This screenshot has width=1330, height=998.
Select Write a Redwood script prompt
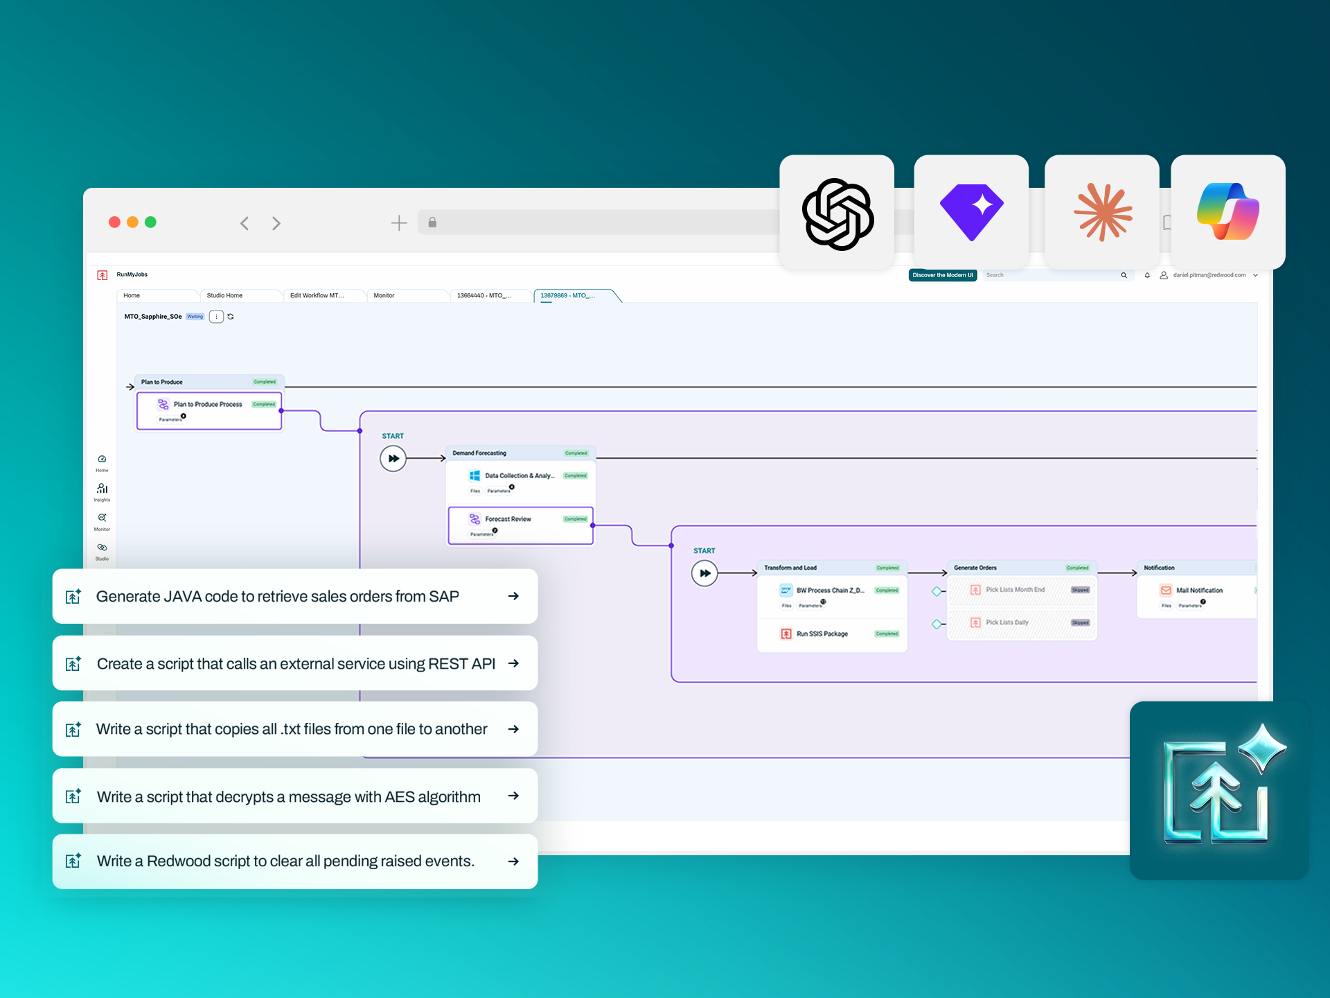tap(295, 861)
